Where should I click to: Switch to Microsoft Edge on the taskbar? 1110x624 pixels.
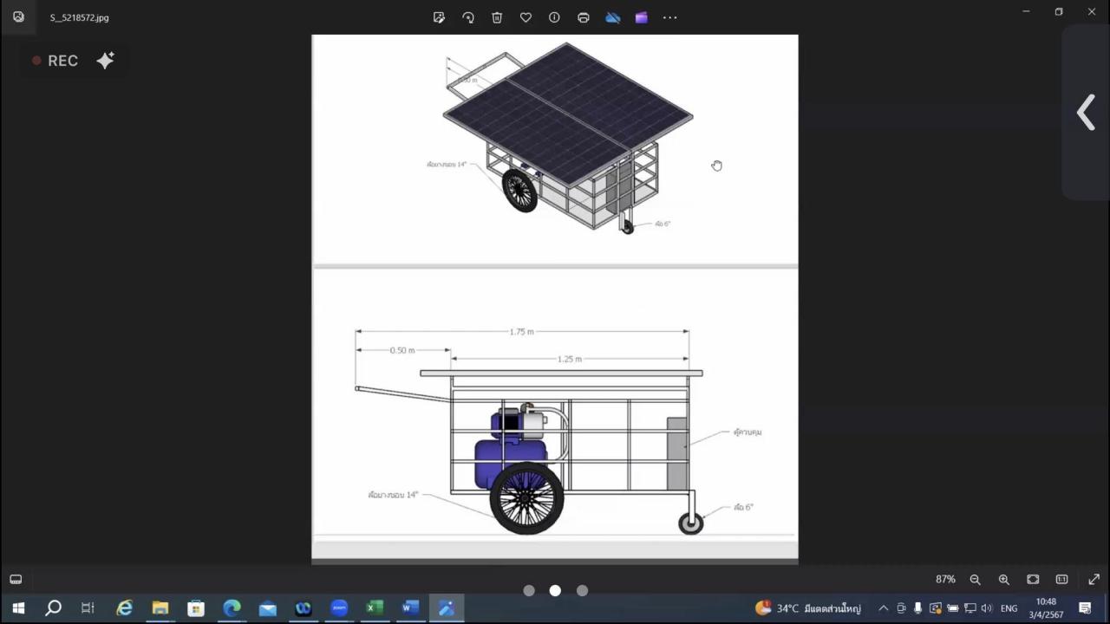pyautogui.click(x=232, y=608)
